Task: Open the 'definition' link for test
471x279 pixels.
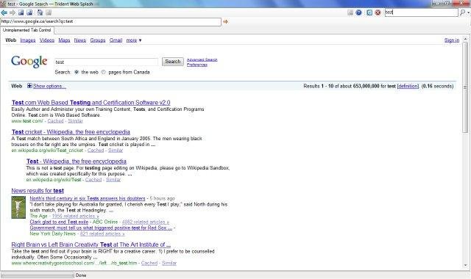Action: [x=408, y=86]
